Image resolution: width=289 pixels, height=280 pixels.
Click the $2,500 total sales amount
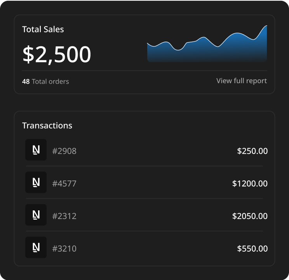tap(57, 54)
